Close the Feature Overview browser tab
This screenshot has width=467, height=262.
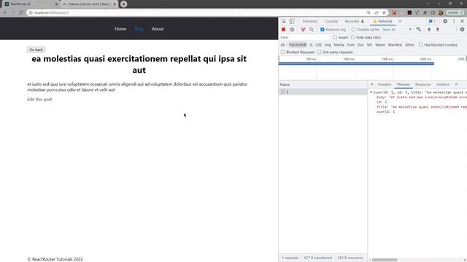[115, 4]
